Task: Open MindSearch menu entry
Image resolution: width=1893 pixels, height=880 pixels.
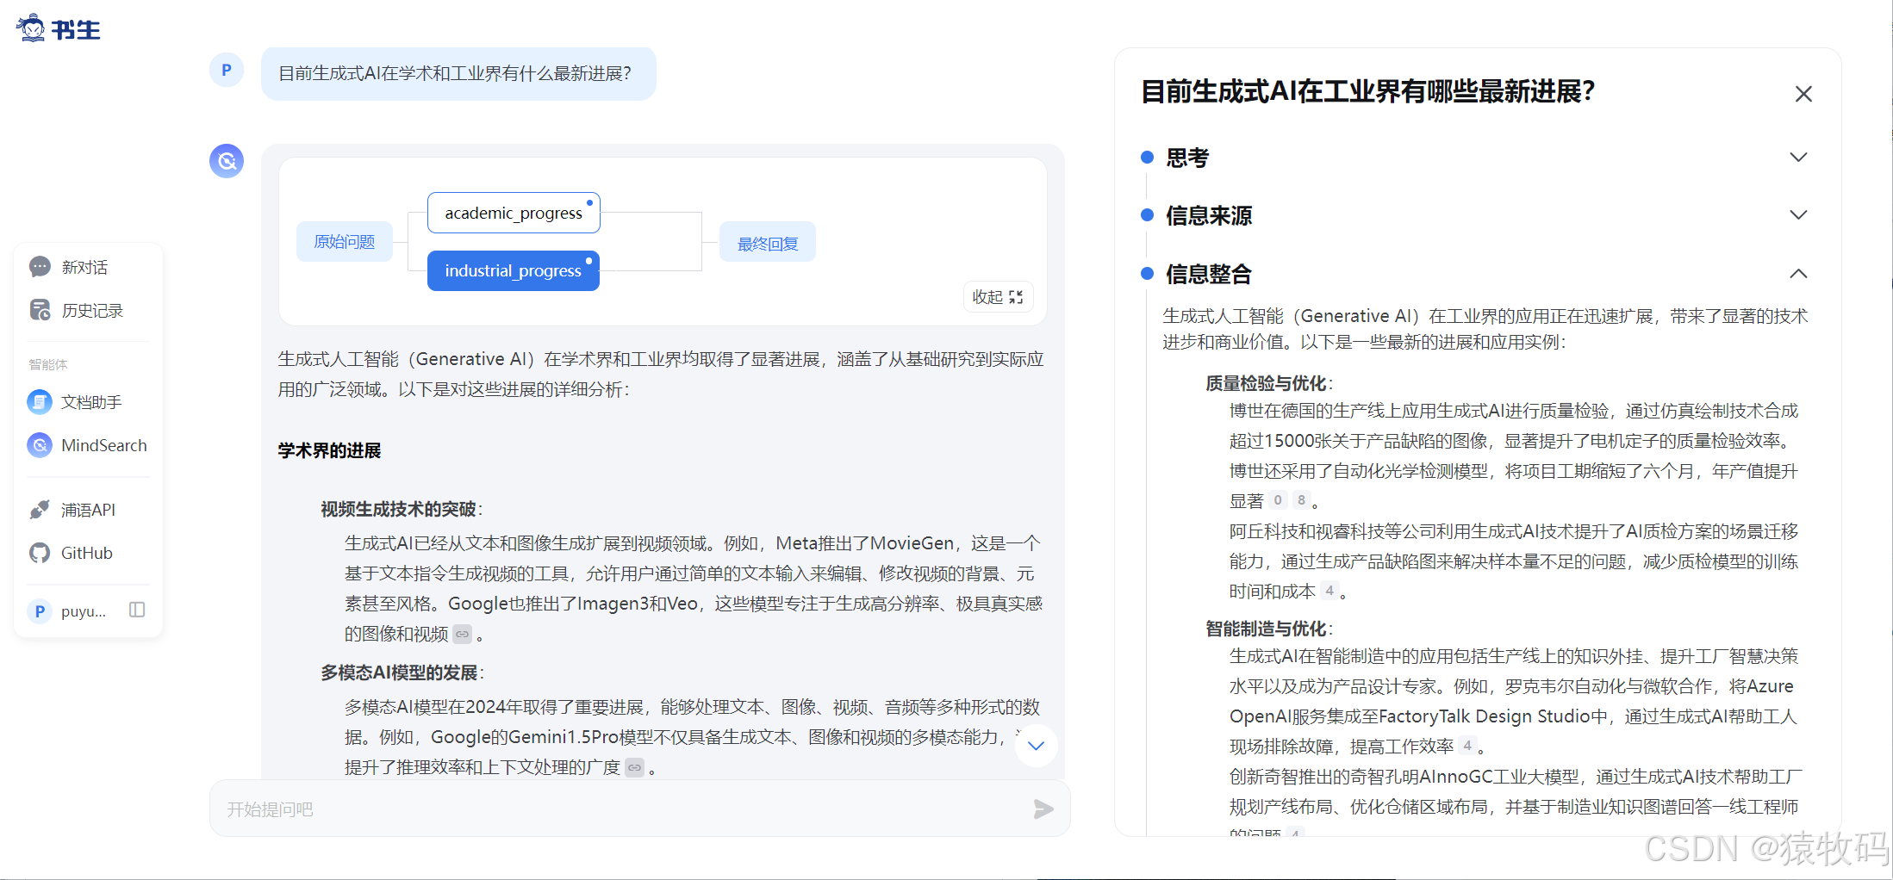Action: (x=104, y=445)
